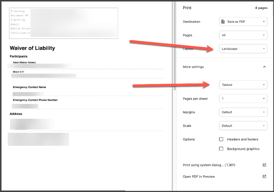Click the document info box in preview
Image resolution: width=274 pixels, height=192 pixels.
click(x=63, y=23)
